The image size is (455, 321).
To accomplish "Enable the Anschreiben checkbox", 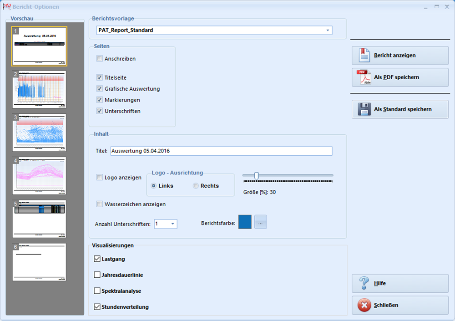I will (100, 58).
